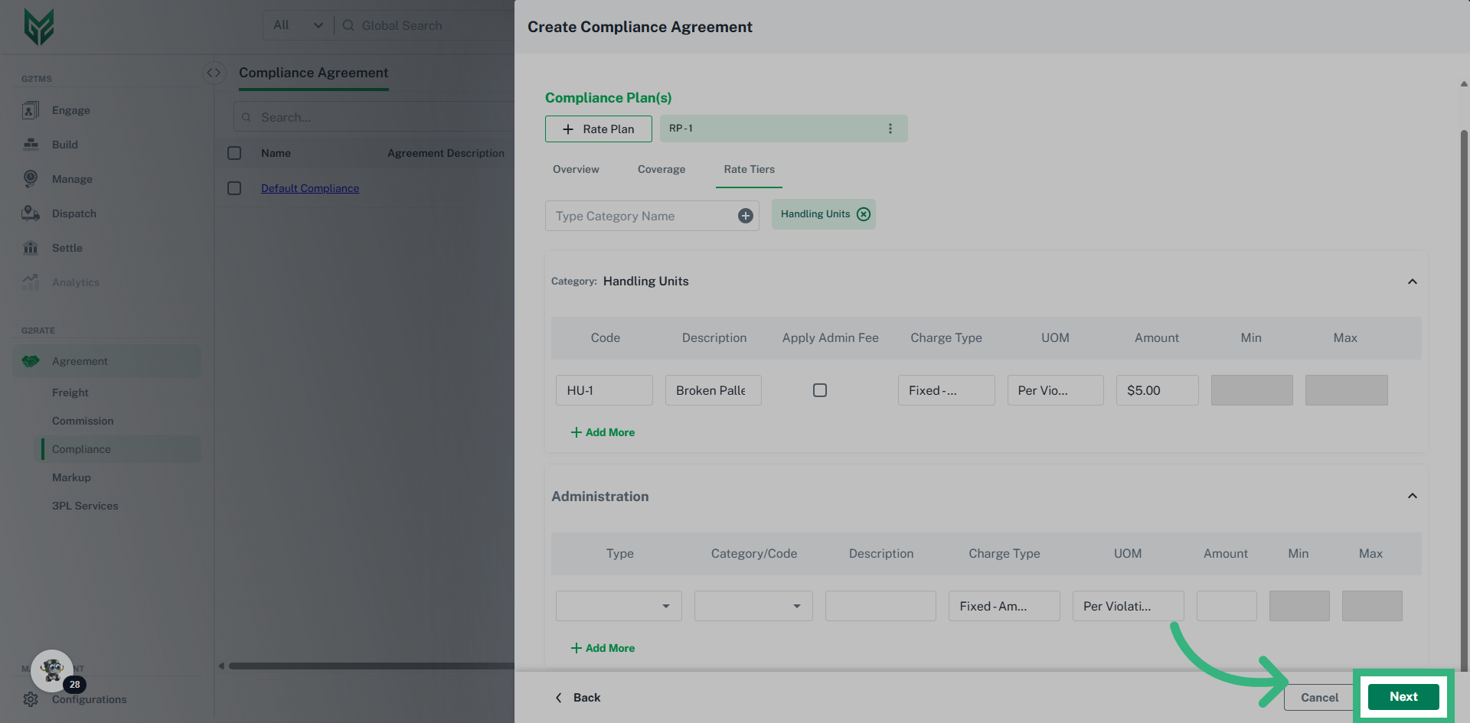Open the RP-1 three-dot options menu

pyautogui.click(x=890, y=129)
